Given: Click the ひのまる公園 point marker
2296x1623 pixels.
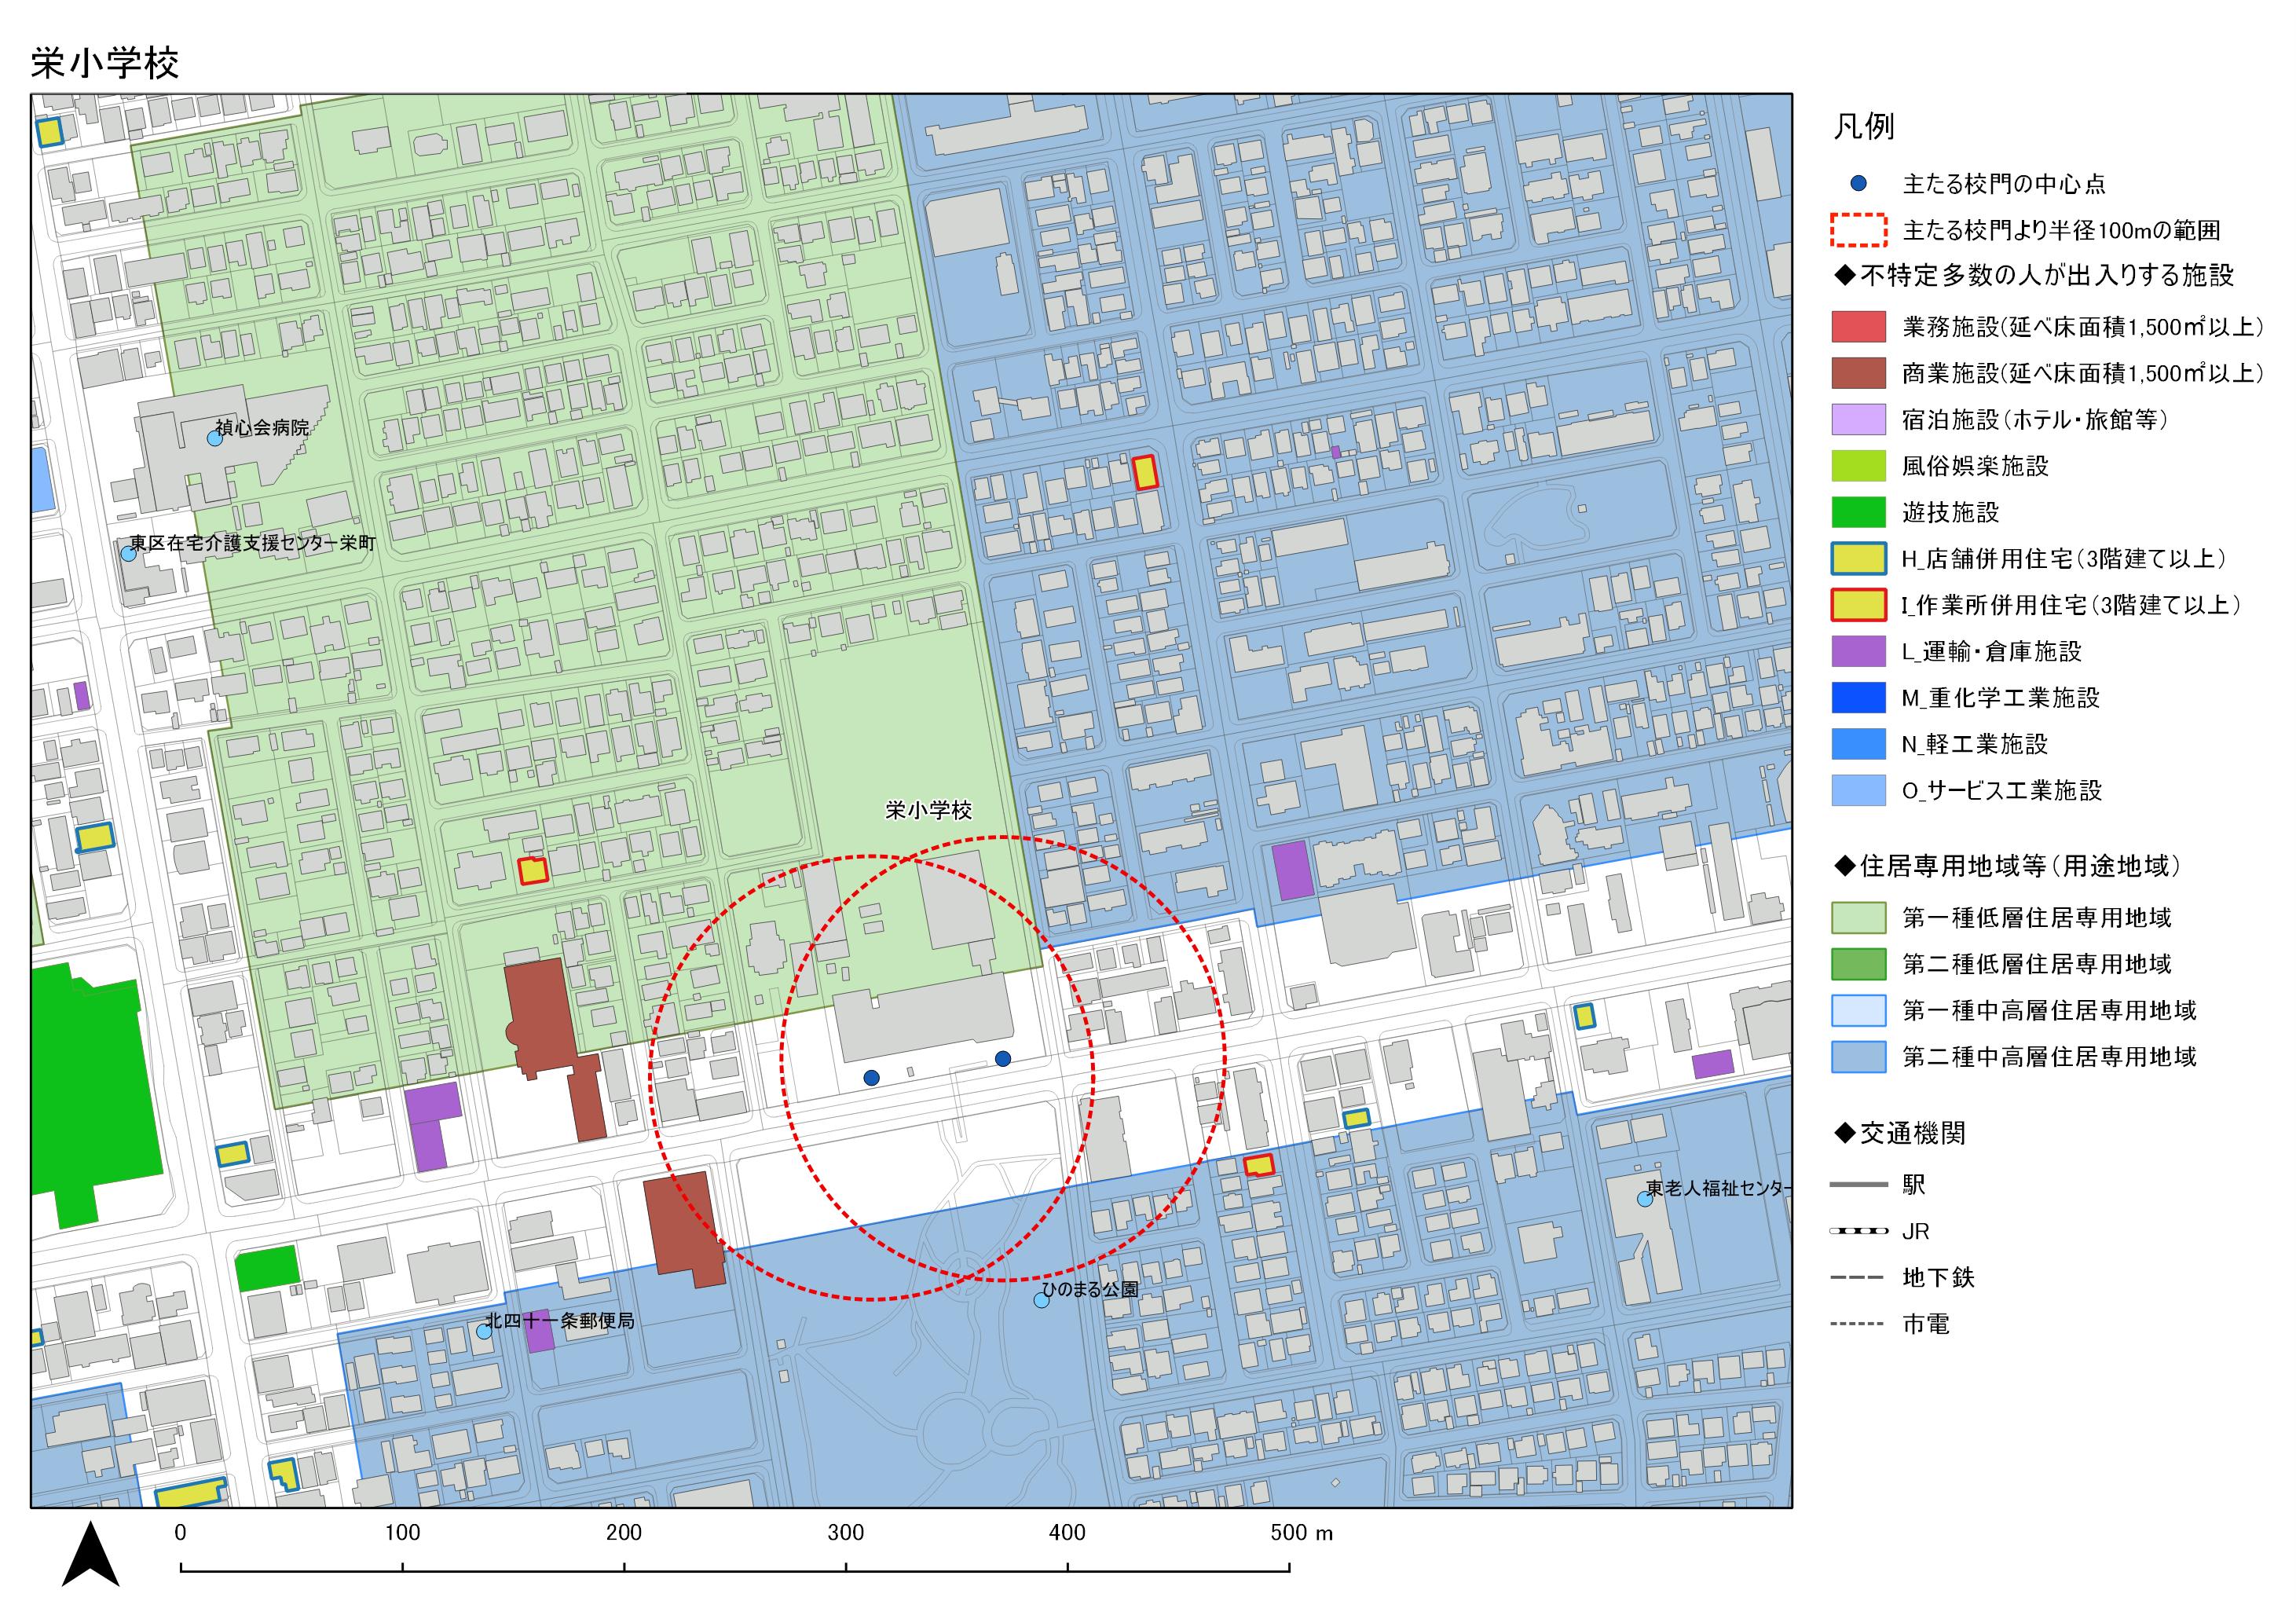Looking at the screenshot, I should 1041,1300.
